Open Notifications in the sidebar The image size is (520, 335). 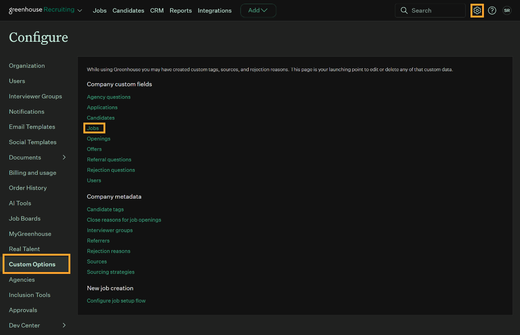click(26, 111)
